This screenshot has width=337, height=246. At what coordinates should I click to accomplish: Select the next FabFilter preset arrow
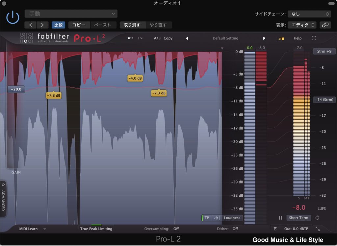tap(264, 38)
